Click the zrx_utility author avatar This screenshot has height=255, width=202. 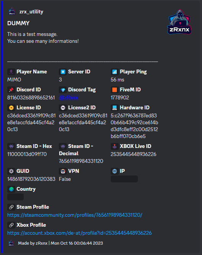[12, 12]
